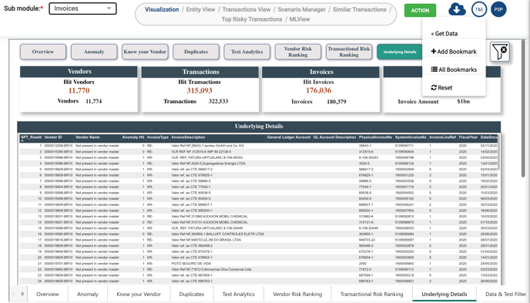Open All Bookmarks from the menu
530x303 pixels.
pos(454,69)
